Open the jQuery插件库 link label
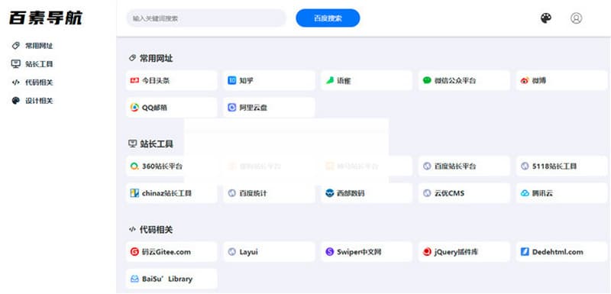 coord(456,252)
